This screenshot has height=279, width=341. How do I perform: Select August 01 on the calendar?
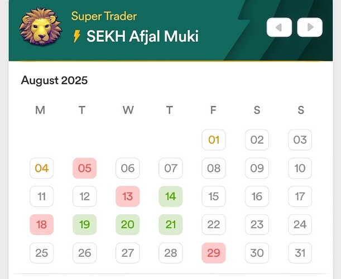point(214,139)
